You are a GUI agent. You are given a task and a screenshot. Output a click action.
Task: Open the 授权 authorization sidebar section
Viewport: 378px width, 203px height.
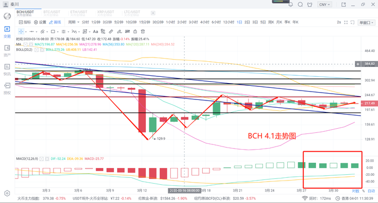pyautogui.click(x=7, y=88)
